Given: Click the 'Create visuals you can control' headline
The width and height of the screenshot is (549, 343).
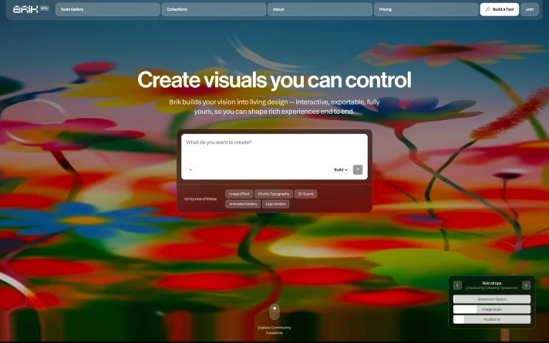Looking at the screenshot, I should coord(274,80).
